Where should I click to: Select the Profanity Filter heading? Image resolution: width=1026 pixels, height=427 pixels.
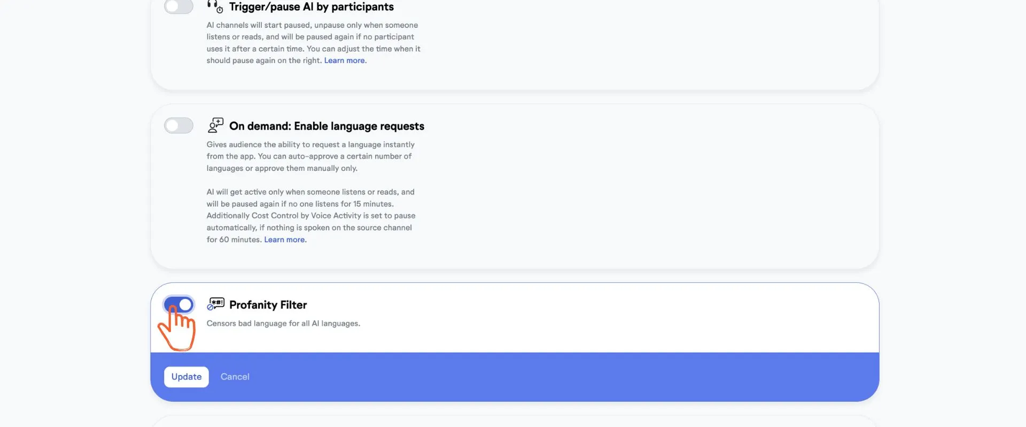click(x=268, y=305)
